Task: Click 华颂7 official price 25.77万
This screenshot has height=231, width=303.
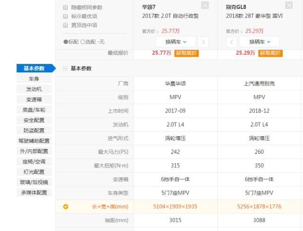Action: 170,31
